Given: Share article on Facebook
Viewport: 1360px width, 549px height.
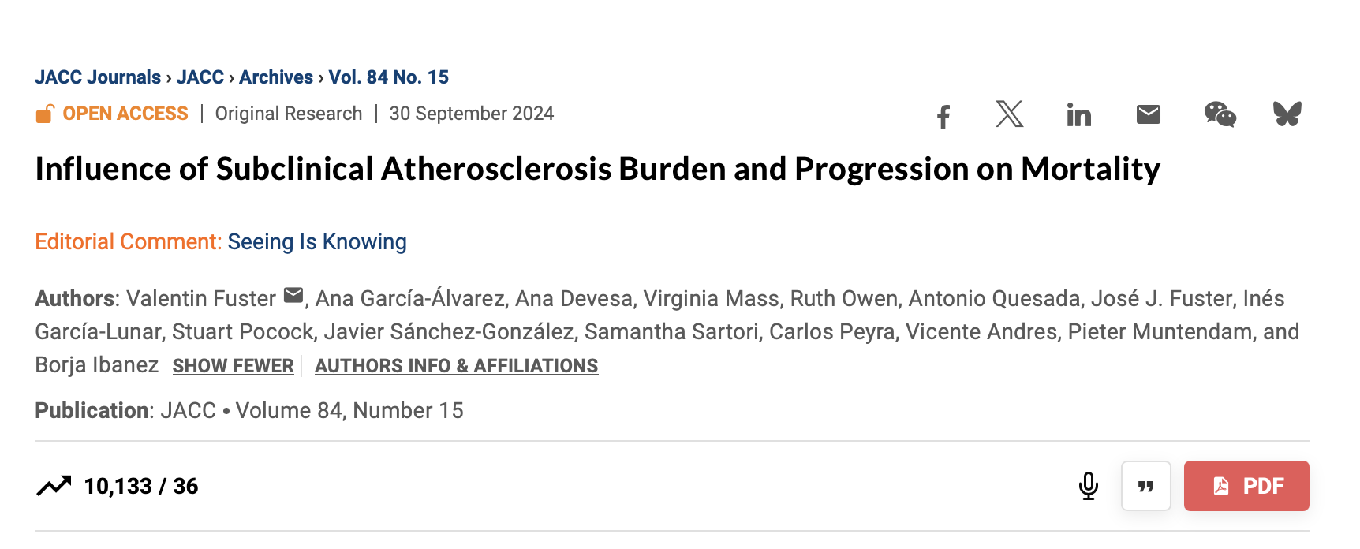Looking at the screenshot, I should coord(943,116).
